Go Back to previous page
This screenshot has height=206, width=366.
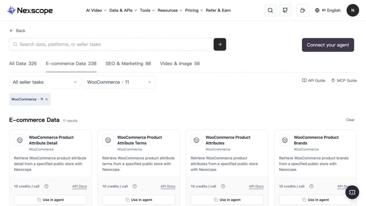pyautogui.click(x=17, y=31)
